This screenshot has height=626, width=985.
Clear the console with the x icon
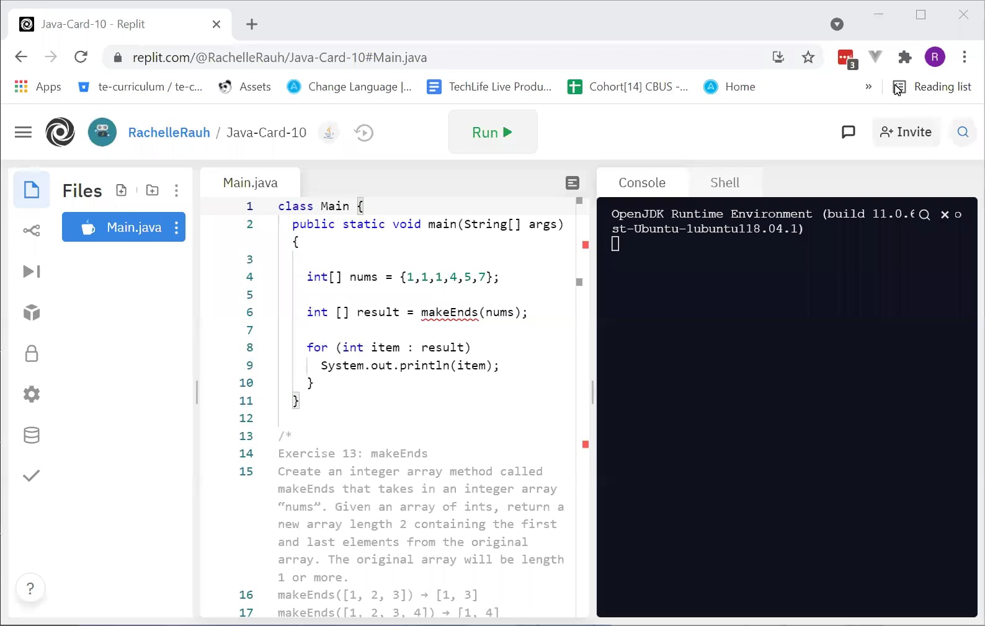(945, 214)
